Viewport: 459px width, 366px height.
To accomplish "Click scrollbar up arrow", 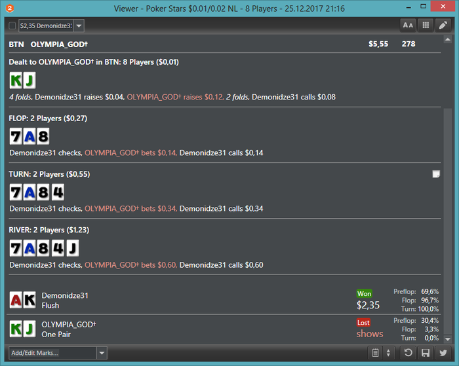I will pos(447,39).
